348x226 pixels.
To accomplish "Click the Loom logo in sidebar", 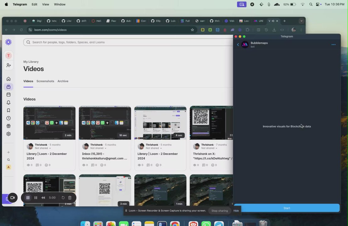I will 8,42.
